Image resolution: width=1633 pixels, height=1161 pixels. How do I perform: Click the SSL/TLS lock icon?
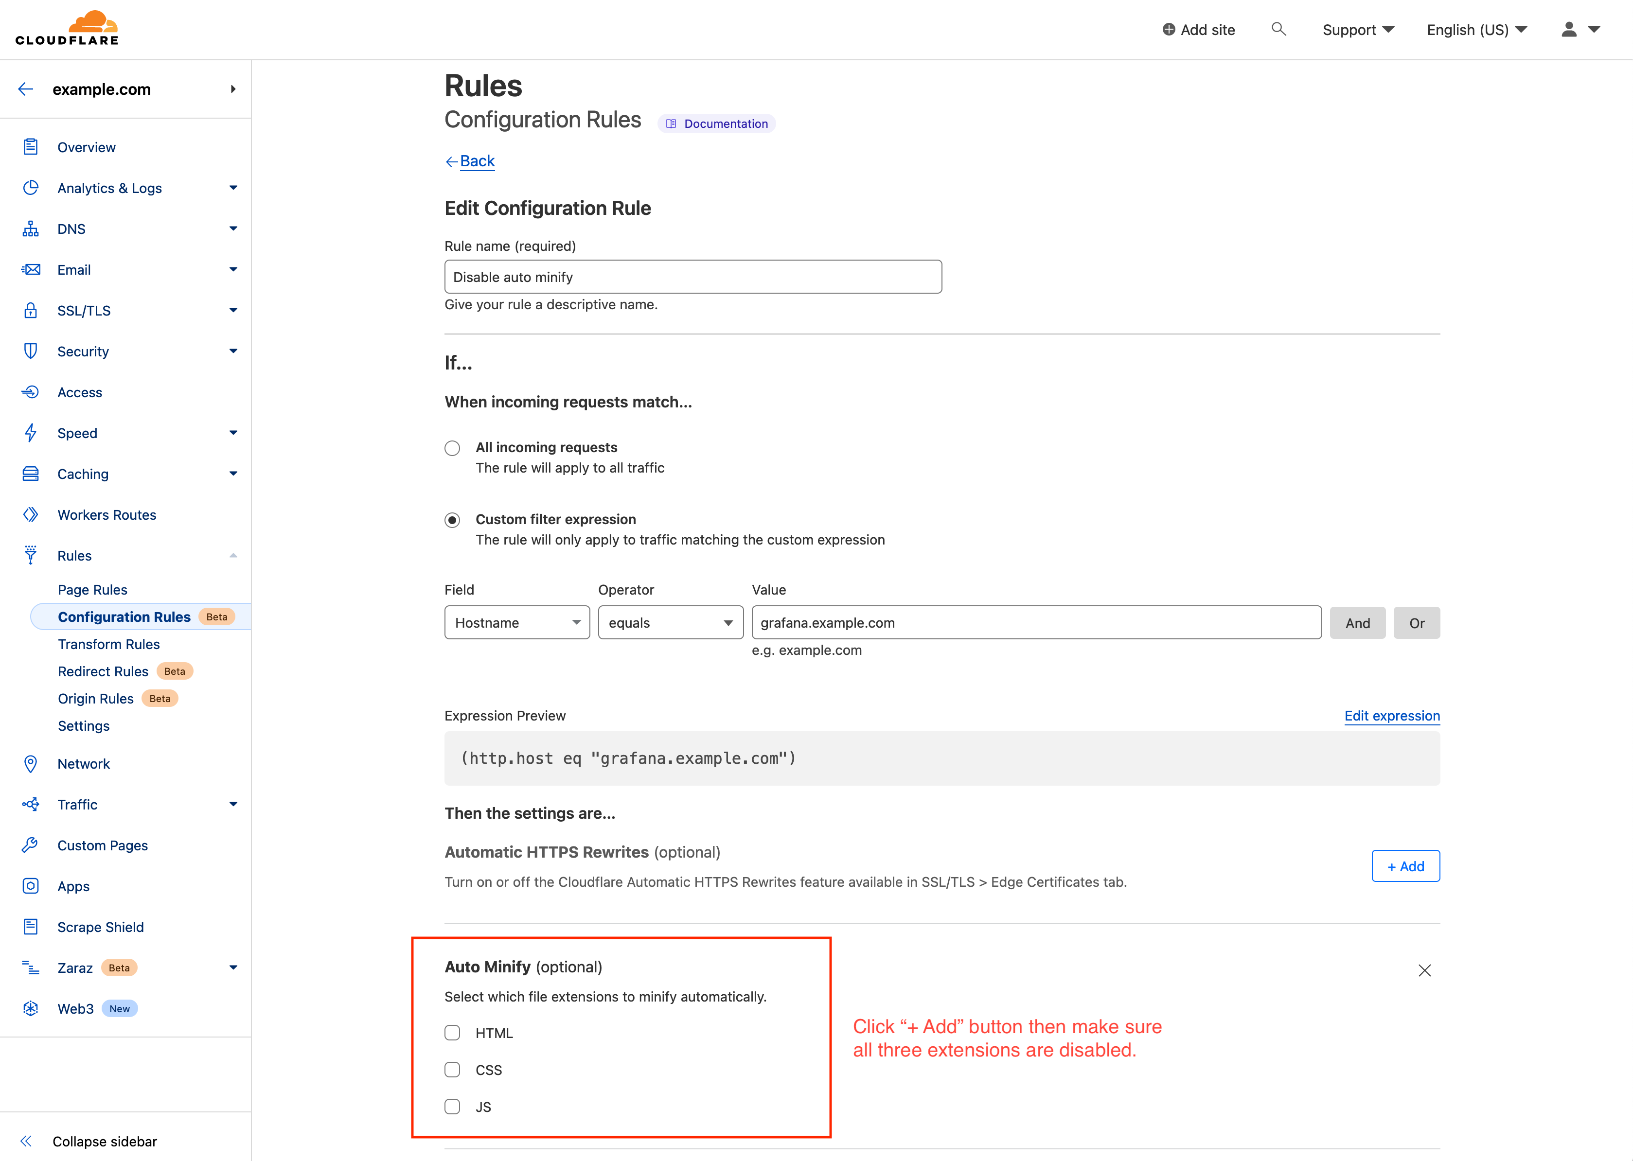(x=31, y=310)
